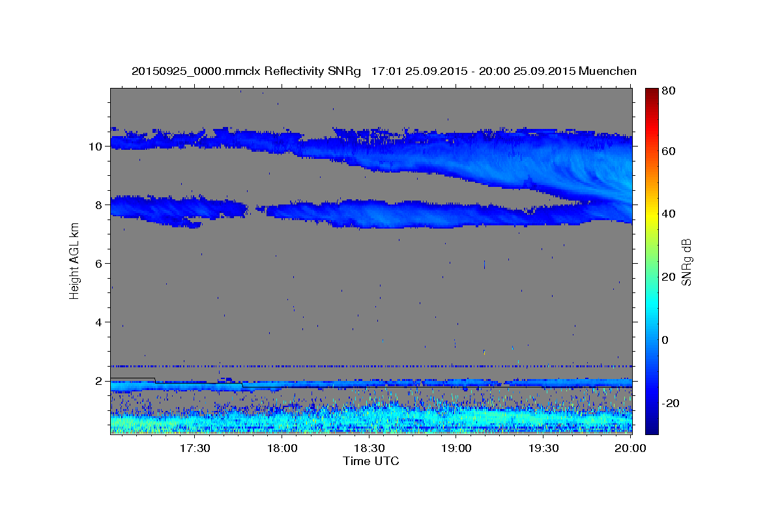The width and height of the screenshot is (782, 521).
Task: Click the colorbar value label 20
Action: (x=668, y=277)
